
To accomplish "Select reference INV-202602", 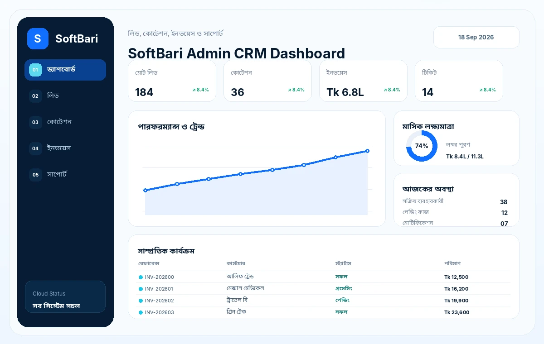I will (160, 301).
